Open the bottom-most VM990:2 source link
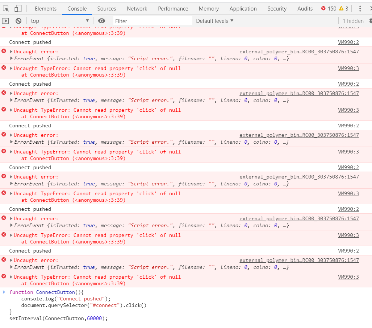Screen dimensions: 372x328 348,251
